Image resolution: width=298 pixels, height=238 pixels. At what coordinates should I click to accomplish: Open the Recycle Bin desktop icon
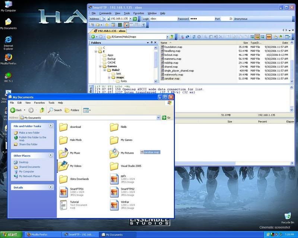[288, 218]
